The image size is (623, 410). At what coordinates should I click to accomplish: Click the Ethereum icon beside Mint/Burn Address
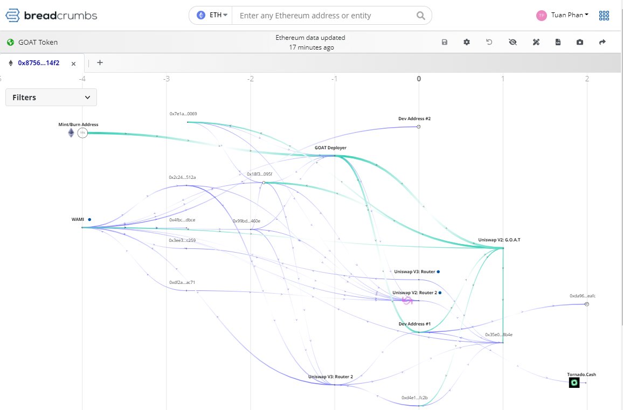(x=71, y=133)
